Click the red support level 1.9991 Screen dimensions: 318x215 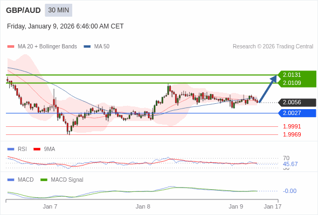coord(292,127)
